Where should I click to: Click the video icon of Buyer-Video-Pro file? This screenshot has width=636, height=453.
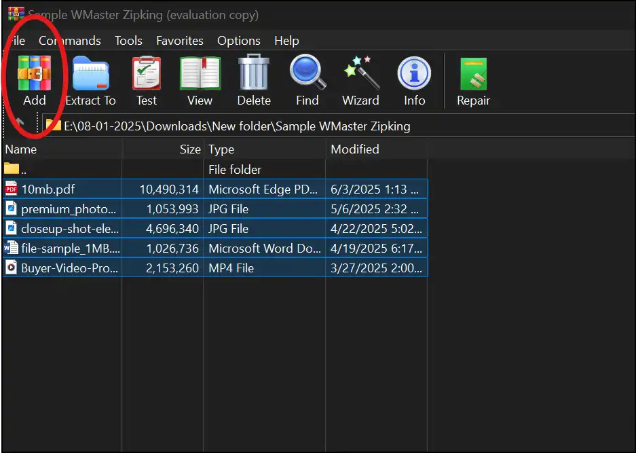pyautogui.click(x=11, y=268)
